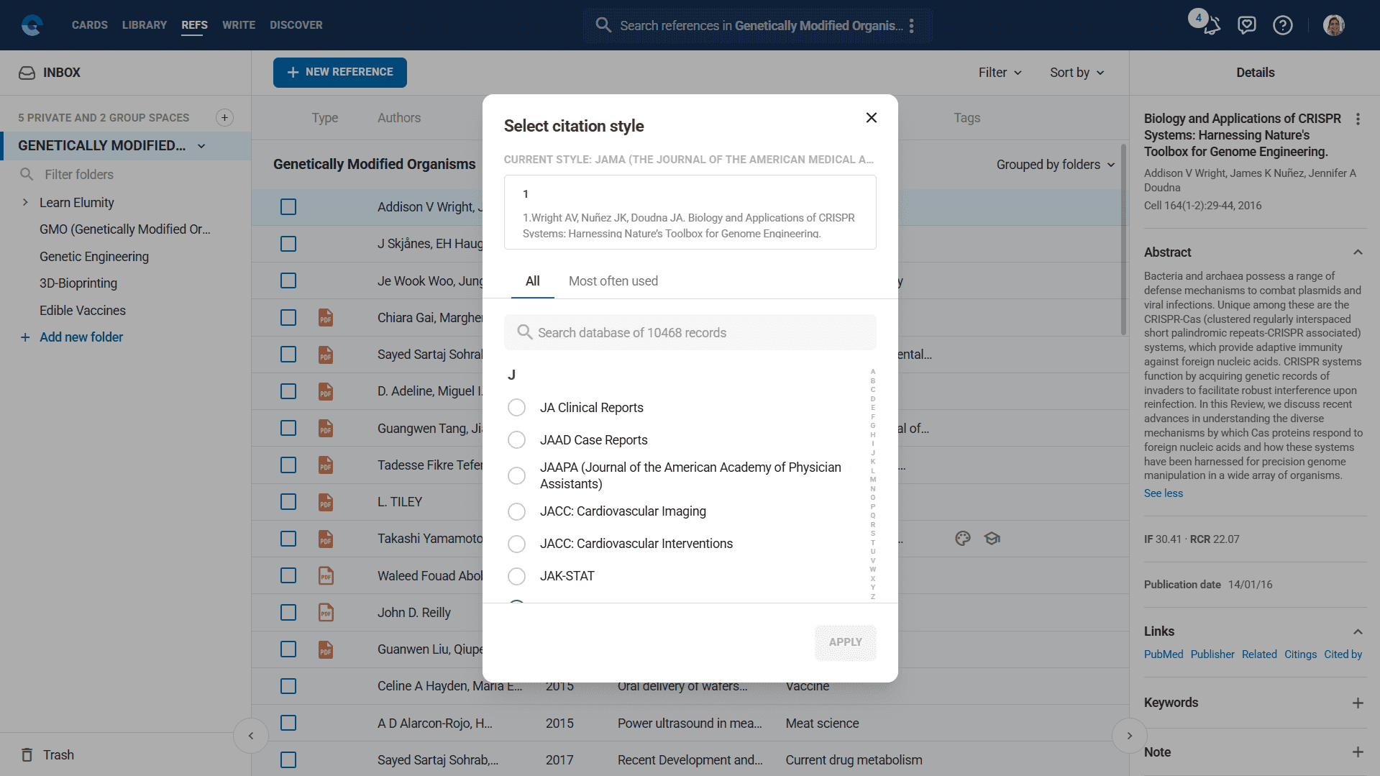Image resolution: width=1380 pixels, height=776 pixels.
Task: Open the Trash folder
Action: 58,754
